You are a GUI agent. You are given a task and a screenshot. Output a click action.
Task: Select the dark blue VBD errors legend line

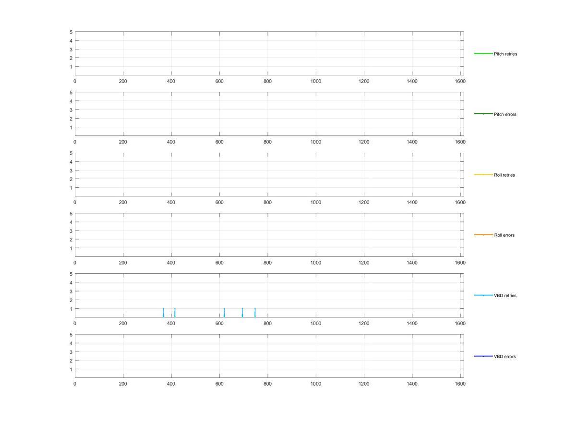483,356
